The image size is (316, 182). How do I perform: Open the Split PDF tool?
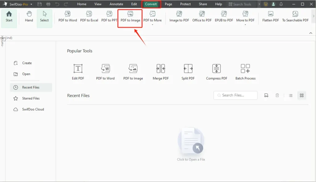(188, 71)
